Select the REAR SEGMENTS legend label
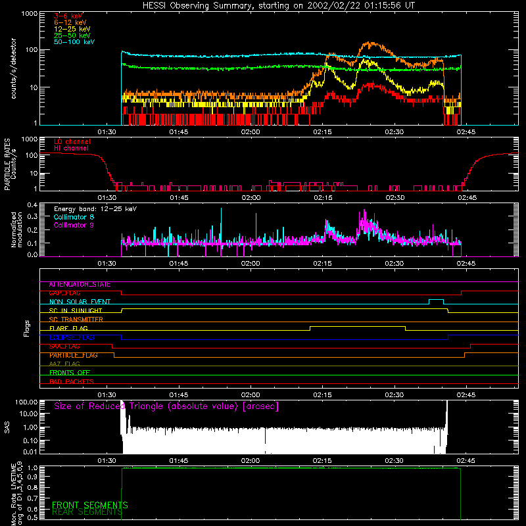 pos(87,512)
